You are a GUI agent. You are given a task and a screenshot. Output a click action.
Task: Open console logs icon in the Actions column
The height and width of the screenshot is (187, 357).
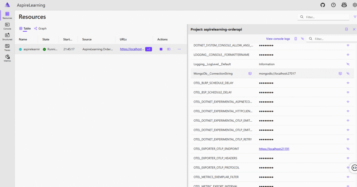(169, 49)
